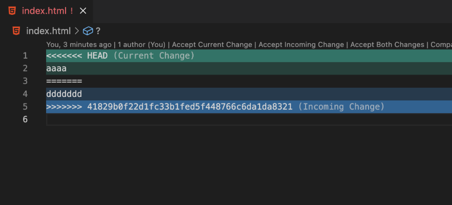452x205 pixels.
Task: Click the Accept Incoming Change link
Action: pyautogui.click(x=301, y=45)
